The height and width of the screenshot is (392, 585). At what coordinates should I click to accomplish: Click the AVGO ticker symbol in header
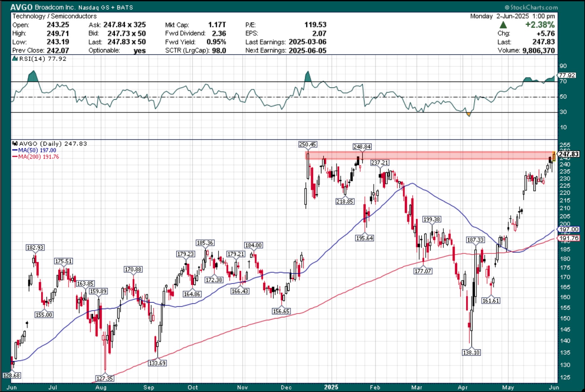[21, 7]
